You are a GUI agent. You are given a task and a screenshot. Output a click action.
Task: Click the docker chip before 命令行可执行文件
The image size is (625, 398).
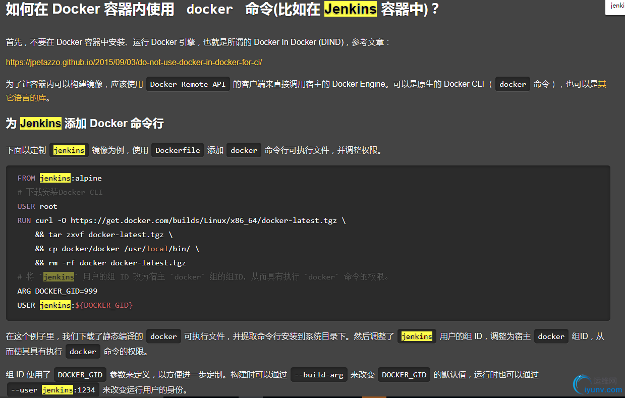tap(244, 150)
